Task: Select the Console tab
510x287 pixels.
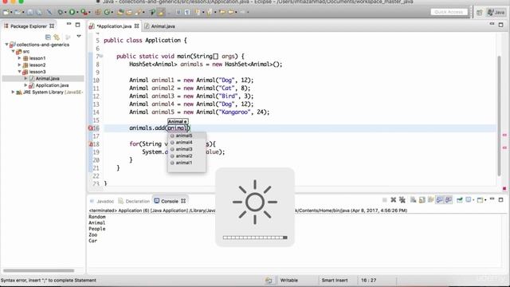Action: [x=170, y=201]
